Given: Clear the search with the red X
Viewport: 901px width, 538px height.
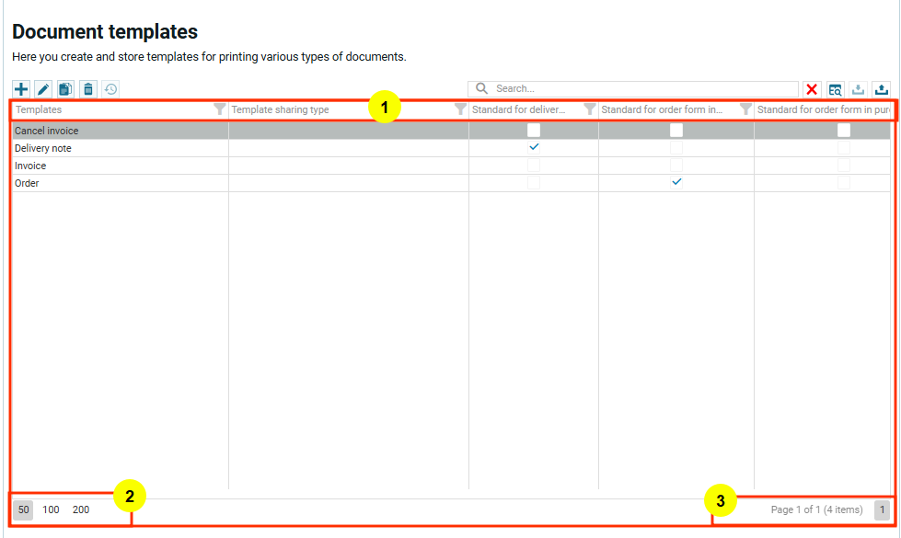Looking at the screenshot, I should tap(812, 89).
